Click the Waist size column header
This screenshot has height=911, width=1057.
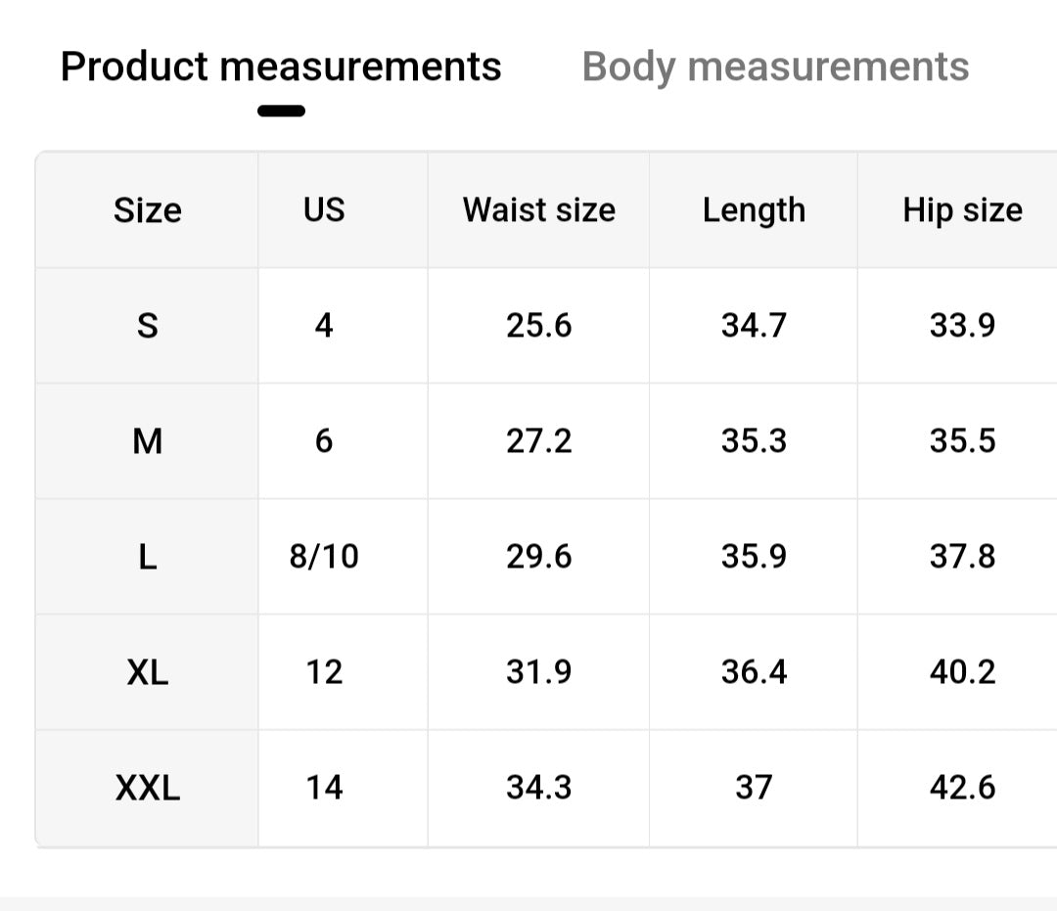[x=539, y=210]
